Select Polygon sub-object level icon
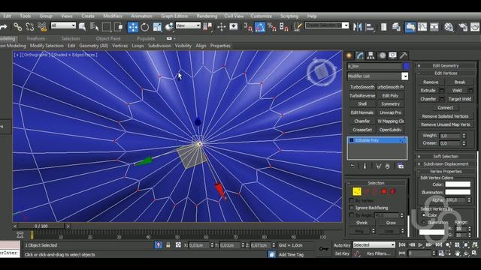This screenshot has height=270, width=481. tap(384, 191)
